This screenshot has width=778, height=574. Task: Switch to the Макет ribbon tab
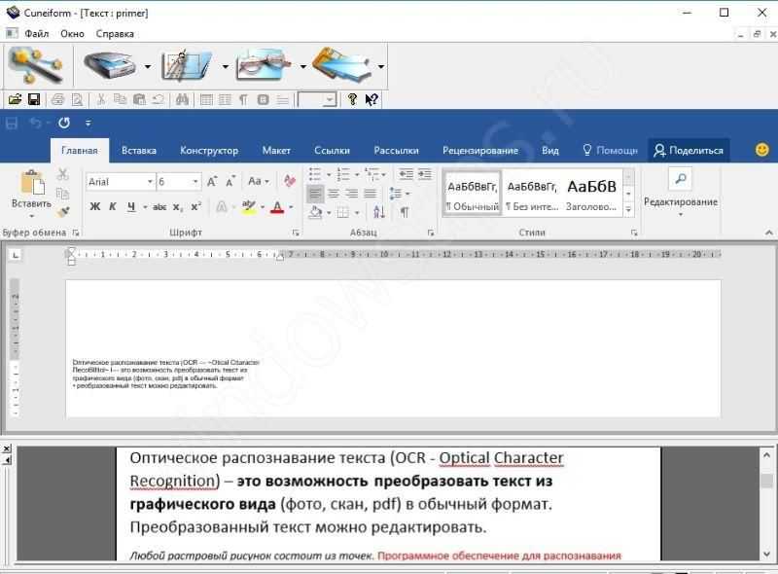pyautogui.click(x=276, y=151)
